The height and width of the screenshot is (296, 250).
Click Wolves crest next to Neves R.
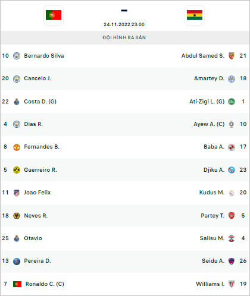(17, 216)
